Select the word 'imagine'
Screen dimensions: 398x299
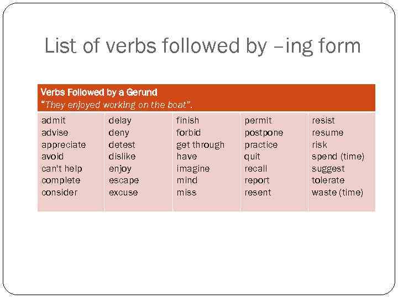click(193, 168)
